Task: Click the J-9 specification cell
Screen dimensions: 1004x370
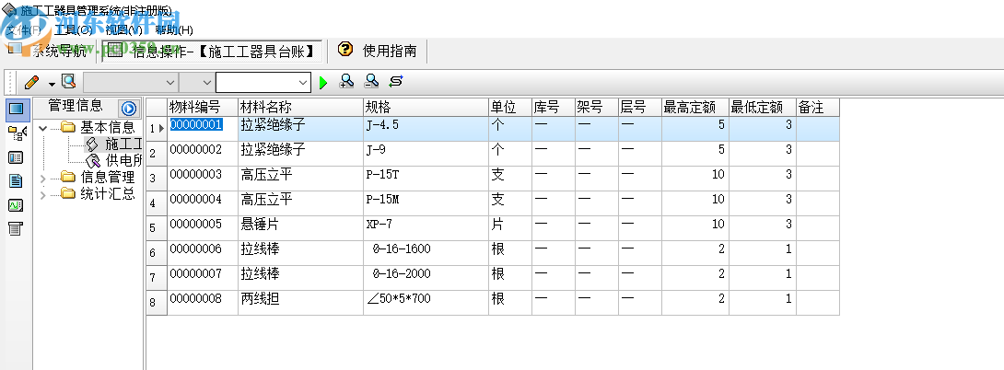Action: coord(426,154)
